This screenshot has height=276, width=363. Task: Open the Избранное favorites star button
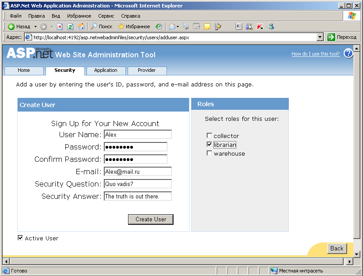134,26
